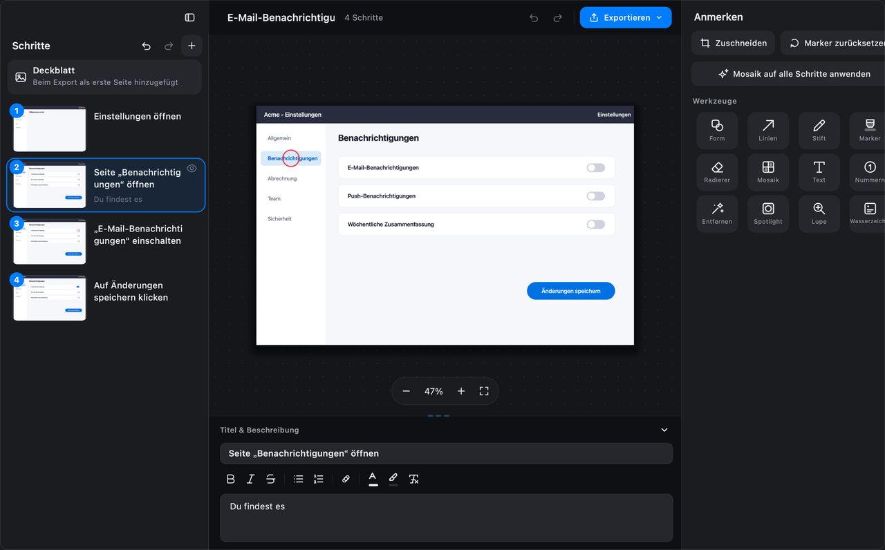Insert a bulleted list
The width and height of the screenshot is (885, 550).
299,479
